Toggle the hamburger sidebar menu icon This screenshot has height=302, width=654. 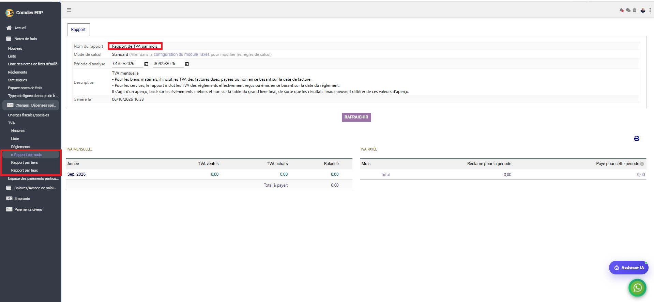pyautogui.click(x=69, y=10)
